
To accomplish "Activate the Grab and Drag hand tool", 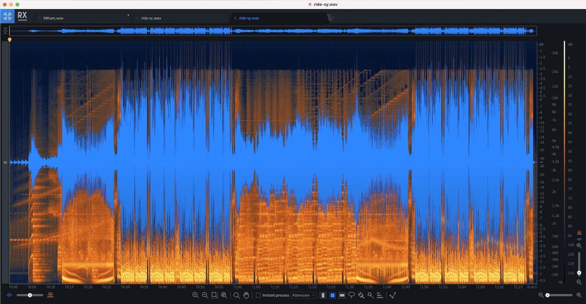I will [246, 295].
